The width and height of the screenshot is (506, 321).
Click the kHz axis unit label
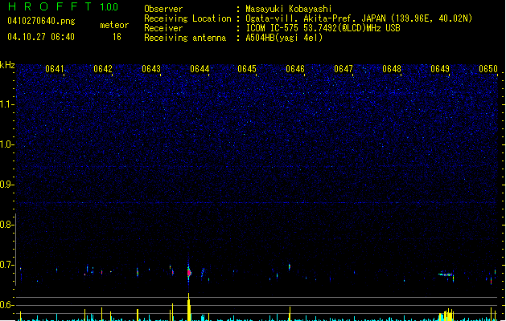[x=7, y=65]
